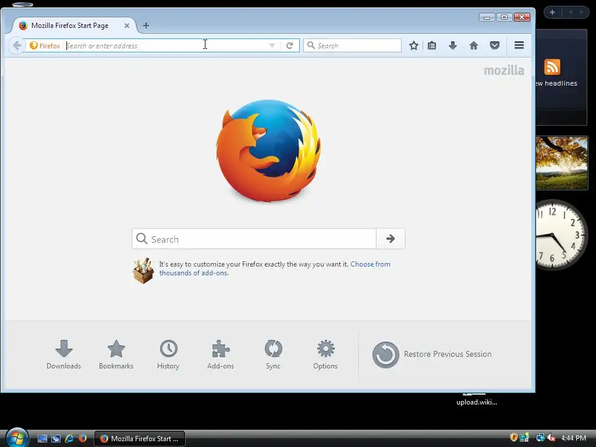
Task: Close the Mozilla Firefox Start Page tab
Action: tap(126, 26)
